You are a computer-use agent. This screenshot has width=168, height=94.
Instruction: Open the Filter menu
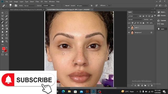pyautogui.click(x=37, y=2)
